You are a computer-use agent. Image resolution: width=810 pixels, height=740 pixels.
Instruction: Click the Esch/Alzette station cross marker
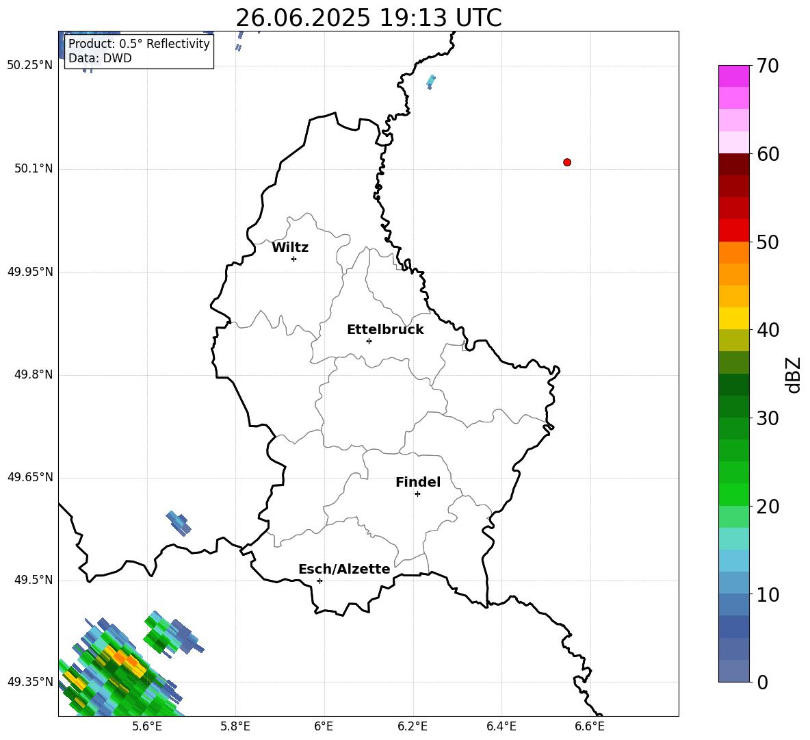[319, 580]
